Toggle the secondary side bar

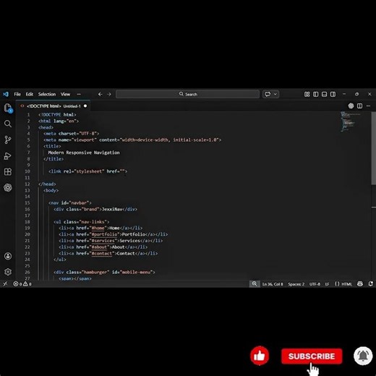(333, 94)
